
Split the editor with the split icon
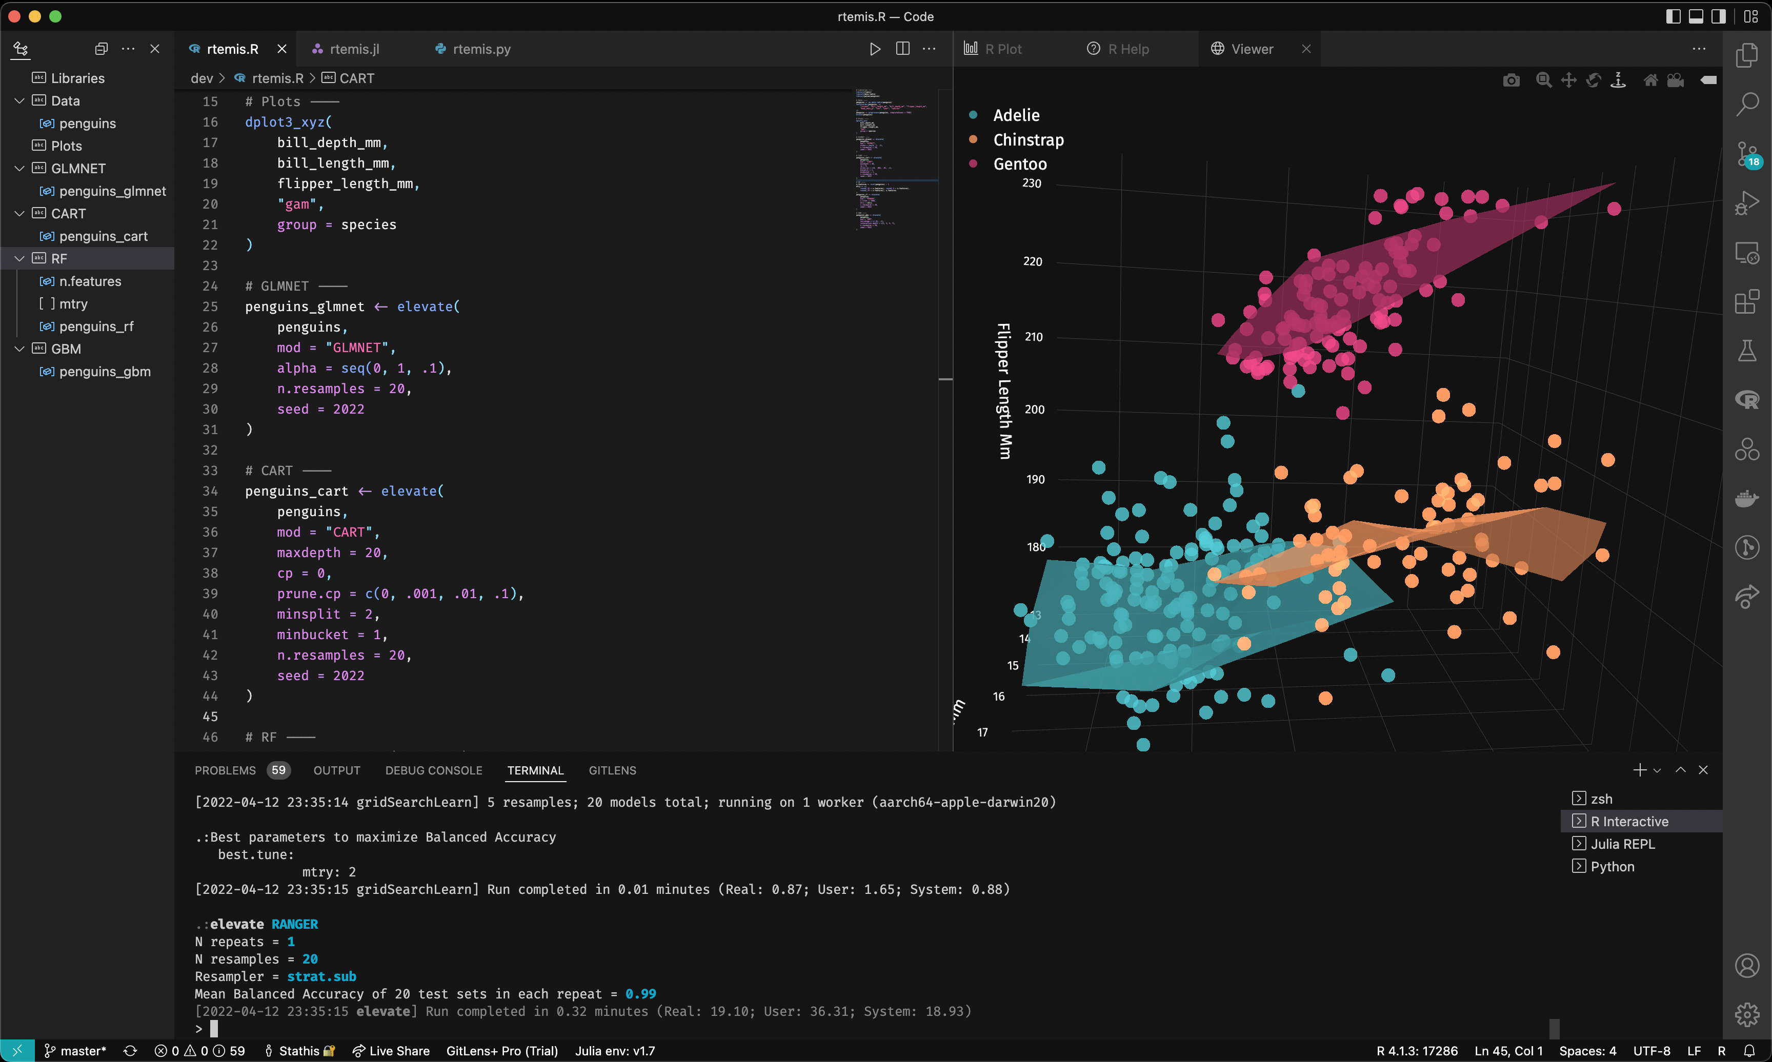[902, 49]
